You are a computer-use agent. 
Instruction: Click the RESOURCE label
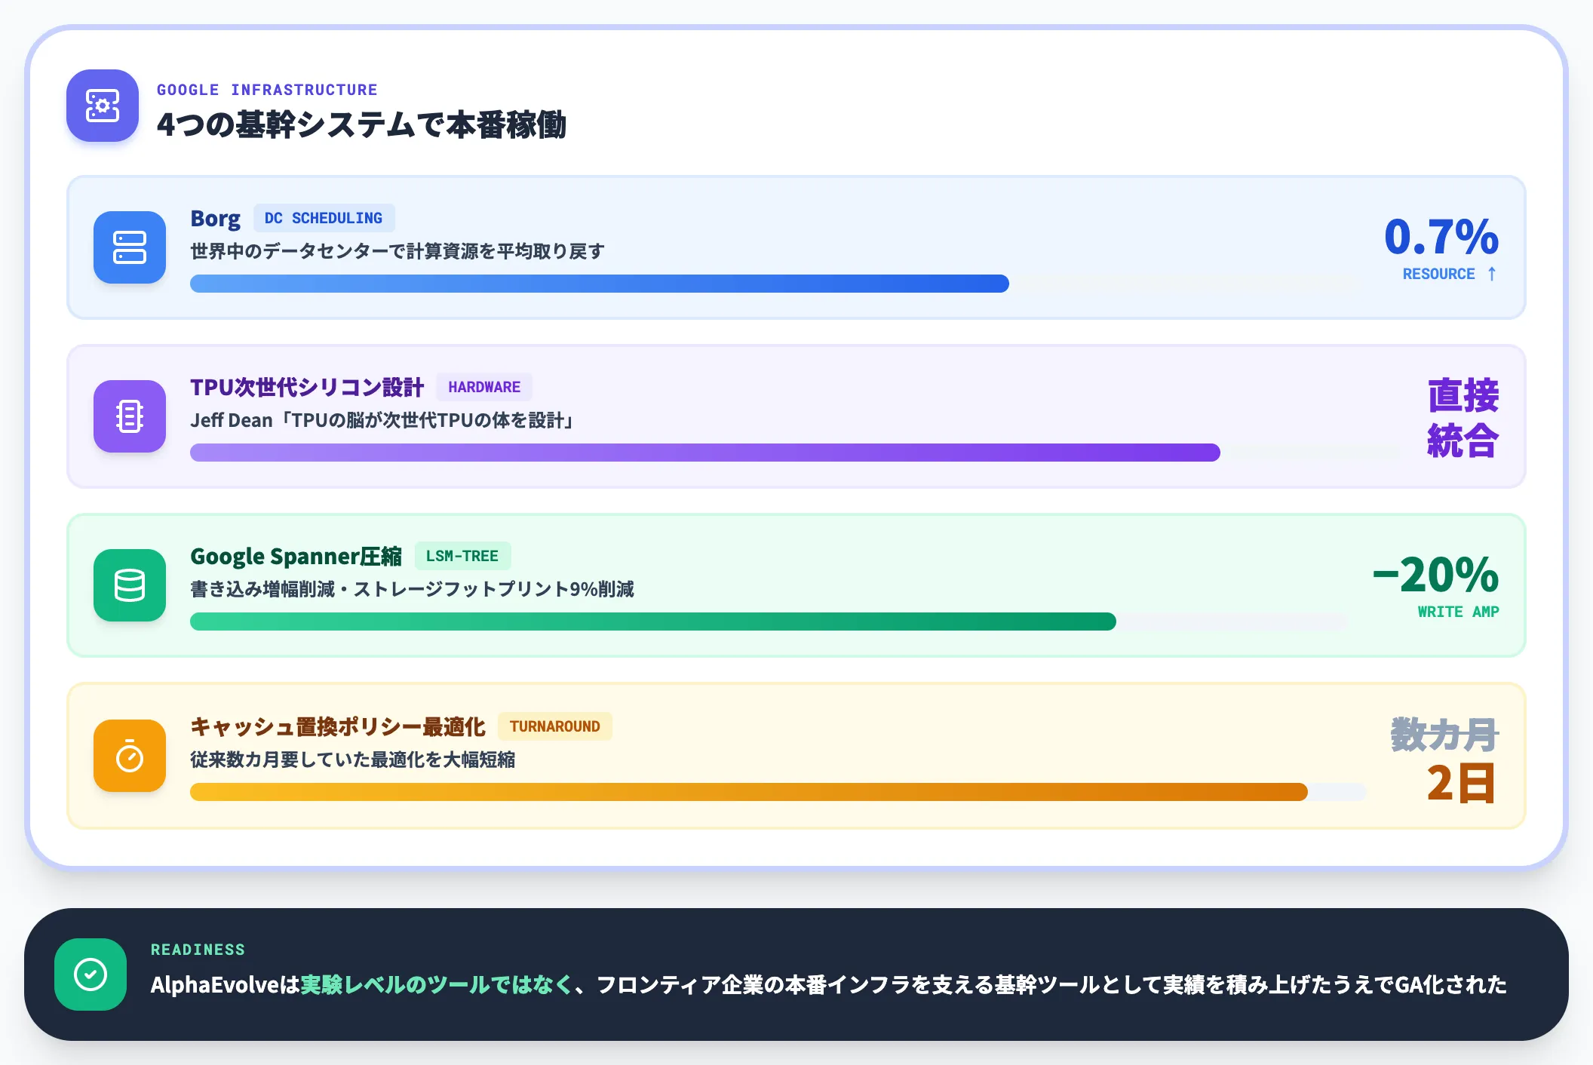(1438, 274)
